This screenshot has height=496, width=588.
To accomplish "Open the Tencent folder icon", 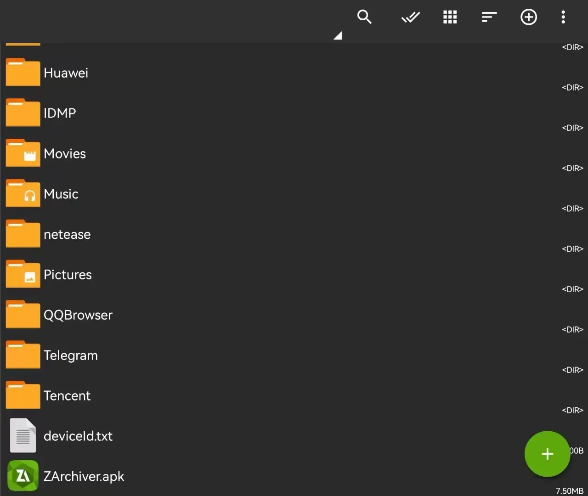I will [23, 395].
